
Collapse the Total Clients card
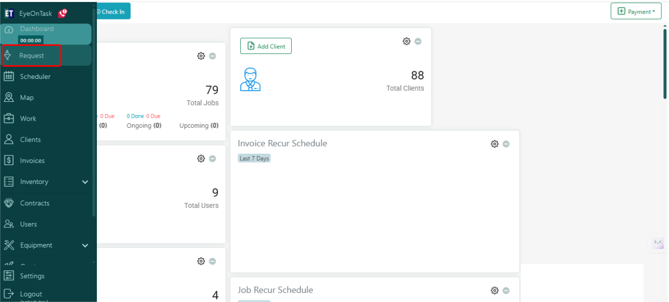(x=418, y=41)
